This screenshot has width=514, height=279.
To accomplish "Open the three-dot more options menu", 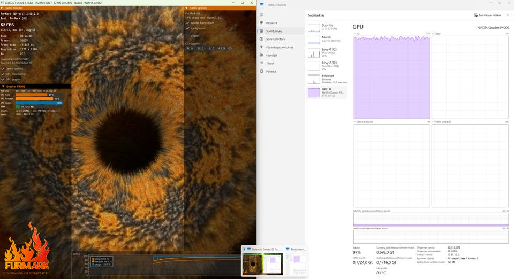I will tap(509, 15).
